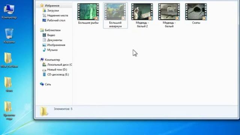Select the Большой аквариум video file
This screenshot has width=240, height=135.
pyautogui.click(x=115, y=15)
